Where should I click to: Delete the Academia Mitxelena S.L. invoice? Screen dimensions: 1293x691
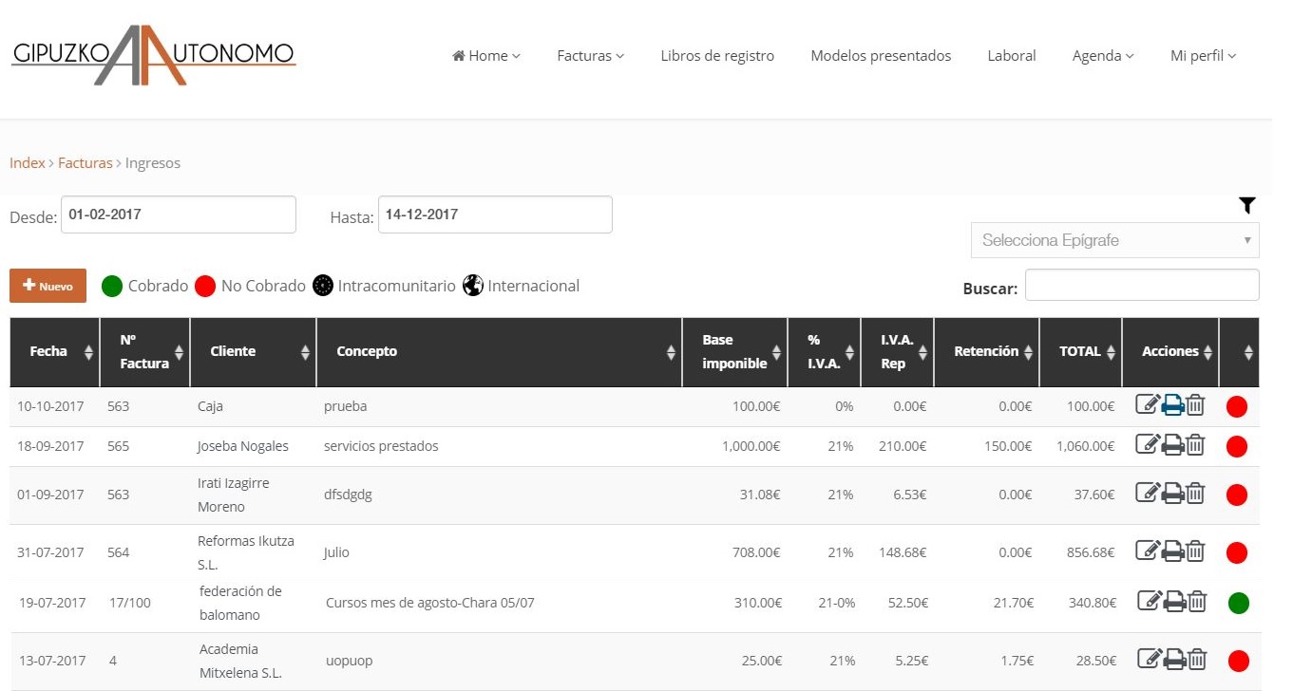[1197, 659]
